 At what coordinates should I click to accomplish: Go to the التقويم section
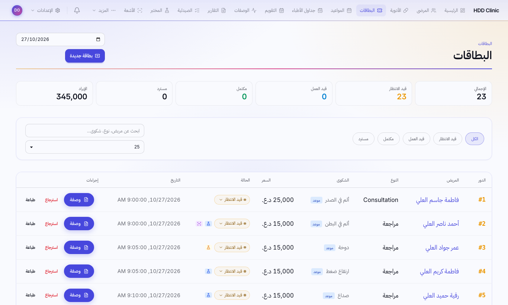(274, 10)
